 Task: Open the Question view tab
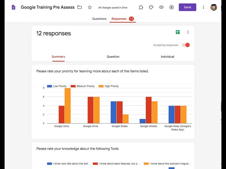pos(113,57)
